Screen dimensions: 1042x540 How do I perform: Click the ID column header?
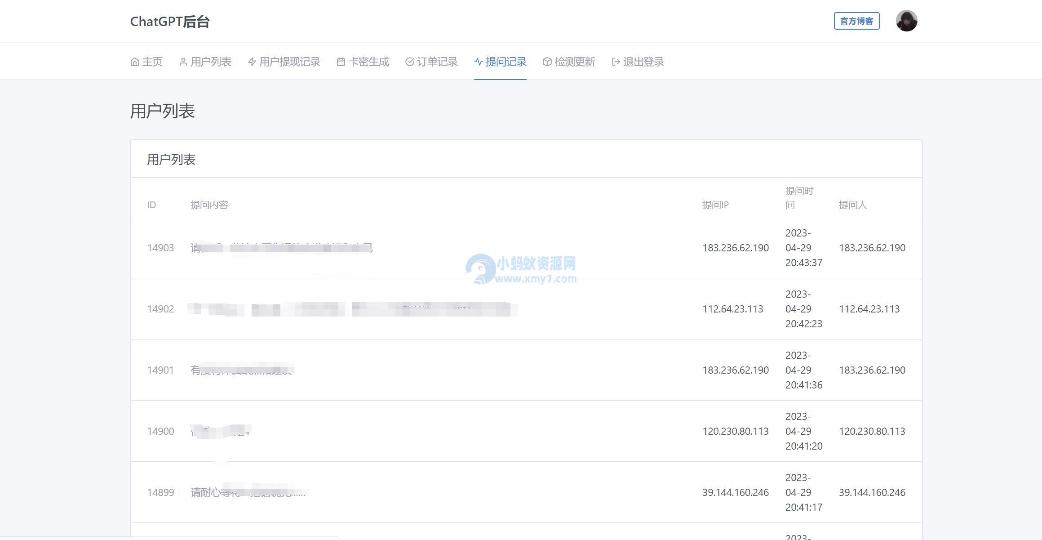pos(151,205)
